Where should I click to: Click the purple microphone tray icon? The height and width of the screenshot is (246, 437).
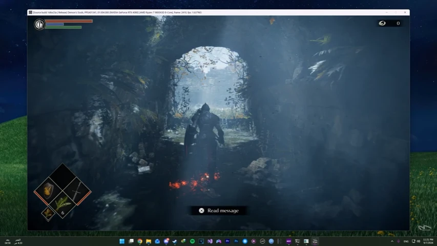tap(399, 241)
